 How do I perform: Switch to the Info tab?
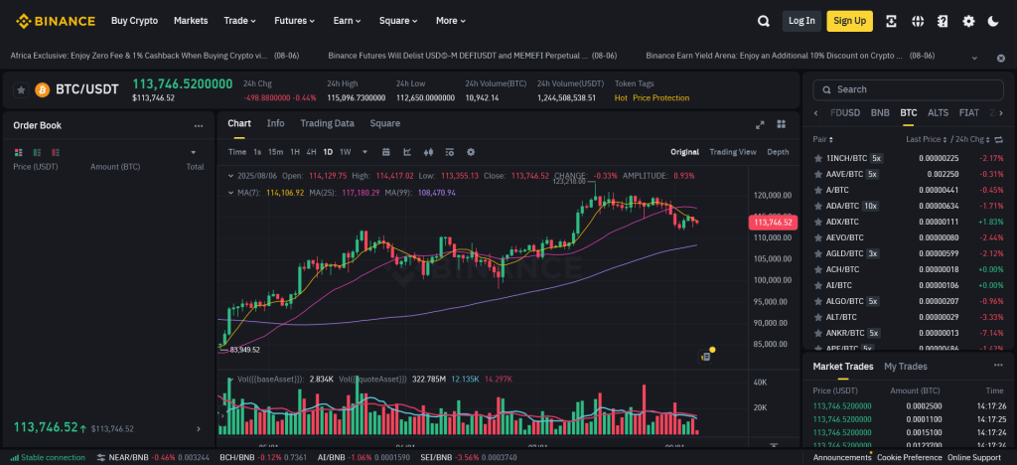(276, 123)
